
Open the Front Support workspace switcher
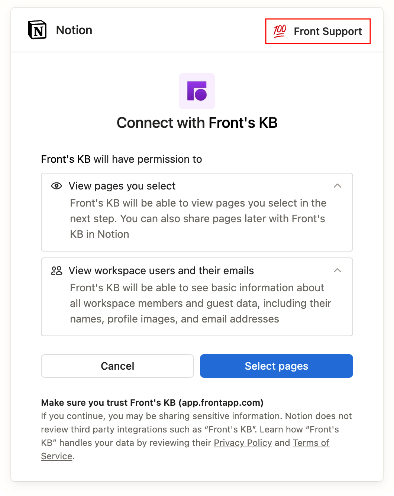[318, 31]
